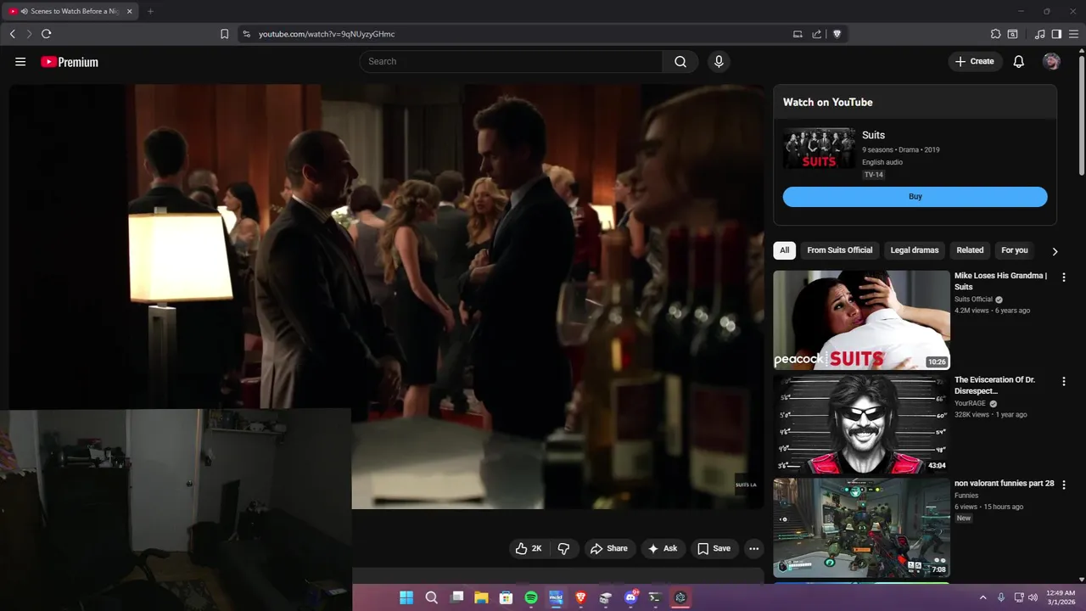The height and width of the screenshot is (611, 1086).
Task: Open the Windows Start menu
Action: tap(406, 597)
